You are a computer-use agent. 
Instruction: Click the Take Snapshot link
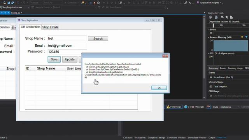(220, 86)
